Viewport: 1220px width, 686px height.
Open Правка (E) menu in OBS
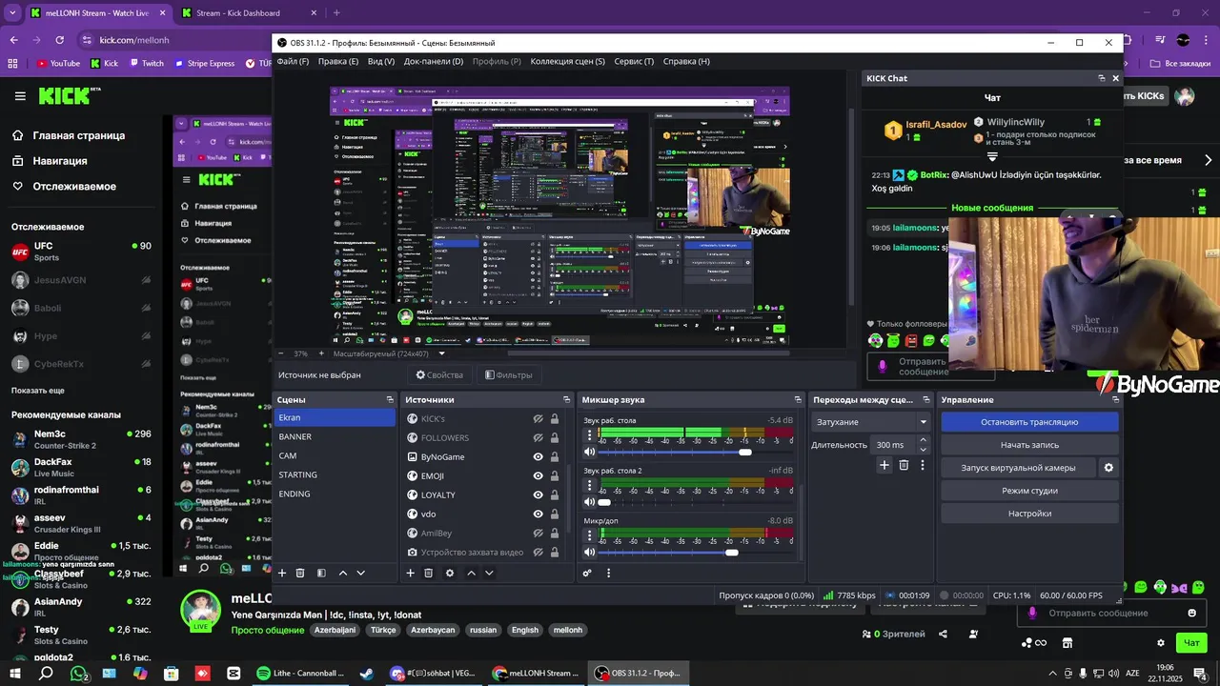coord(338,61)
